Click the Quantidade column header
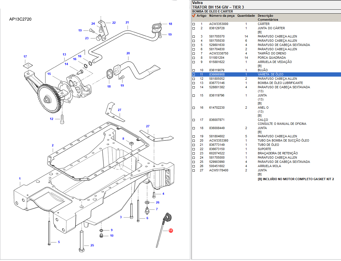Viewport: 341px width, 261px height. click(x=246, y=16)
